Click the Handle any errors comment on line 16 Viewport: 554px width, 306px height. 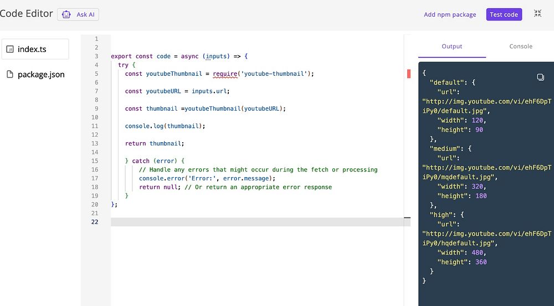click(258, 170)
